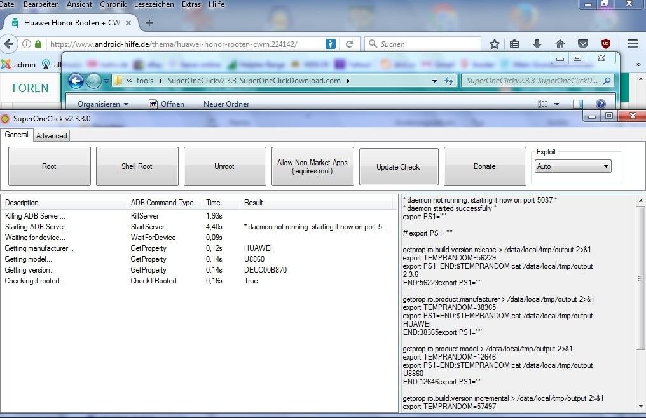Viewport: 646px width, 418px height.
Task: Show site information icon in address bar
Action: tap(26, 44)
